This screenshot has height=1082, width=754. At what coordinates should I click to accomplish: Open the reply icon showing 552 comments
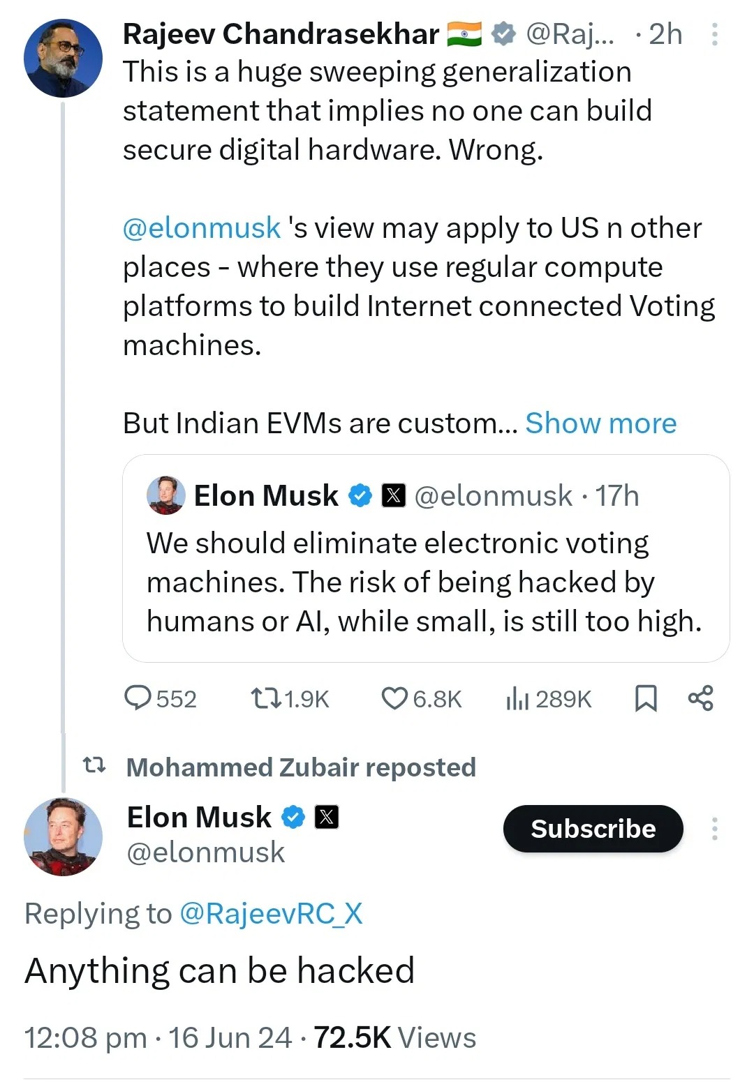[x=138, y=698]
